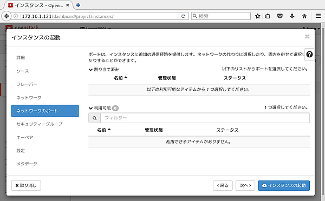Click the available count badge showing 0
Screen dimensions: 325x201
pos(115,108)
